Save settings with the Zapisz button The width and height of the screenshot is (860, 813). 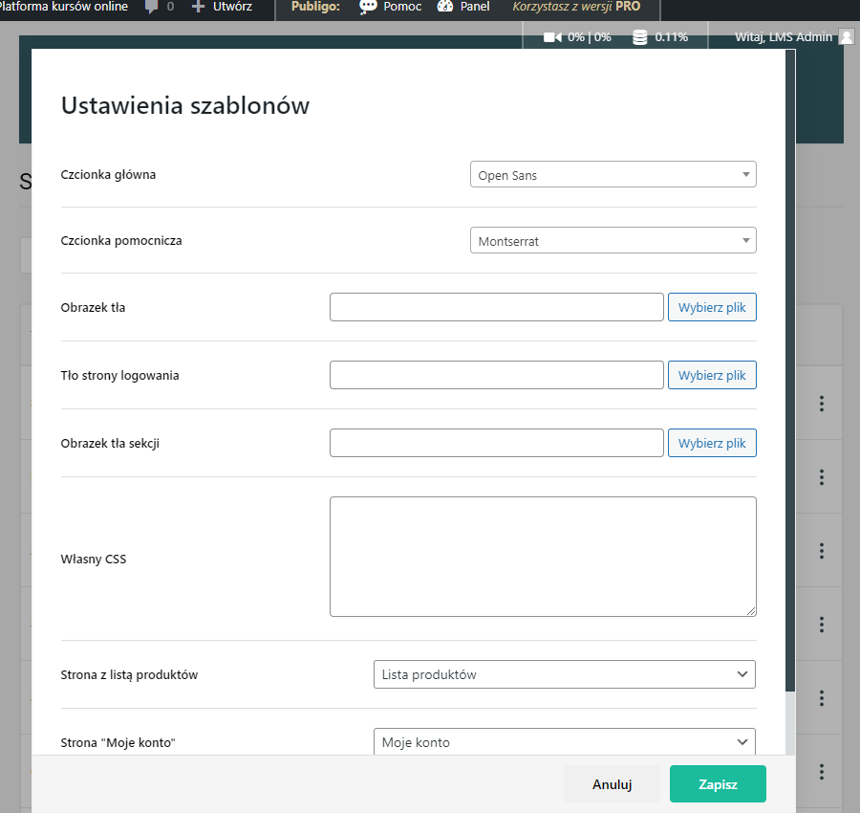[x=718, y=784]
